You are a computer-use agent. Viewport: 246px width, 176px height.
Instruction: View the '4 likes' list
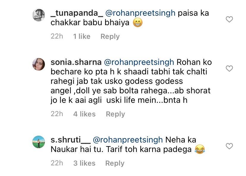[x=84, y=114]
